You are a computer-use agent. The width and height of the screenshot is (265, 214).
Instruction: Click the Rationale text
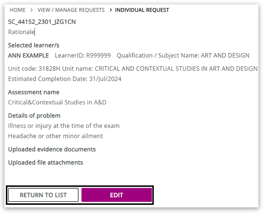coord(21,32)
